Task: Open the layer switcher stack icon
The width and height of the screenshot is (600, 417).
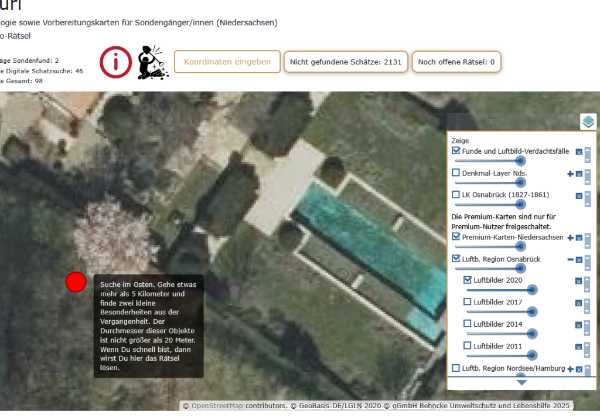Action: pyautogui.click(x=588, y=122)
